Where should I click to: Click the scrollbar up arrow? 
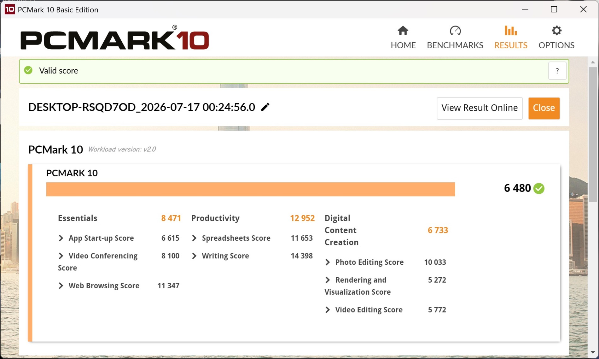coord(593,62)
